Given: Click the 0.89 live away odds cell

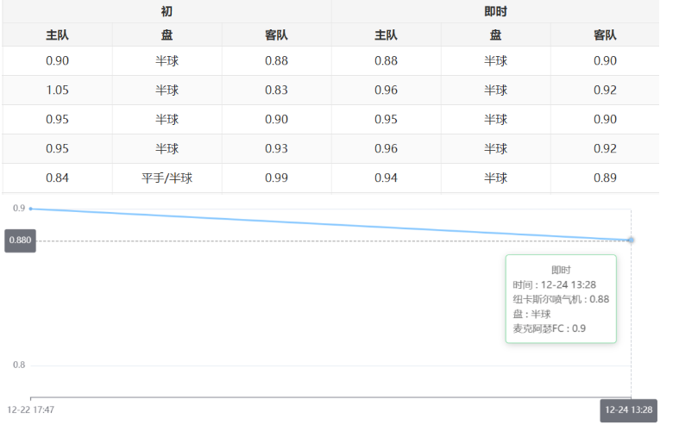Looking at the screenshot, I should (x=605, y=178).
